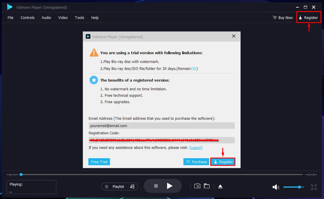Click the dialog title Vidmore Player logo
324x199 pixels.
coord(88,36)
